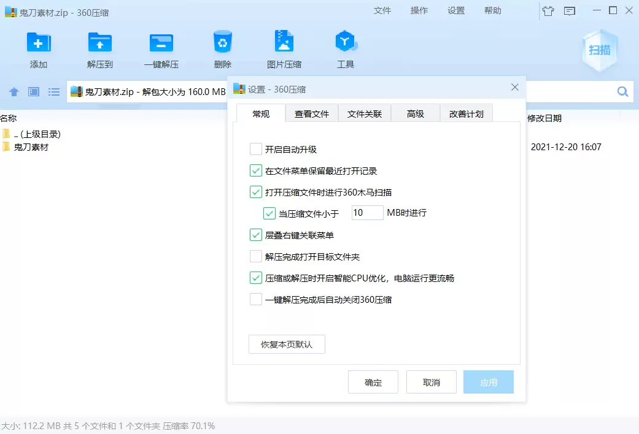This screenshot has height=434, width=639.
Task: Click the archive path address bar
Action: tap(147, 91)
